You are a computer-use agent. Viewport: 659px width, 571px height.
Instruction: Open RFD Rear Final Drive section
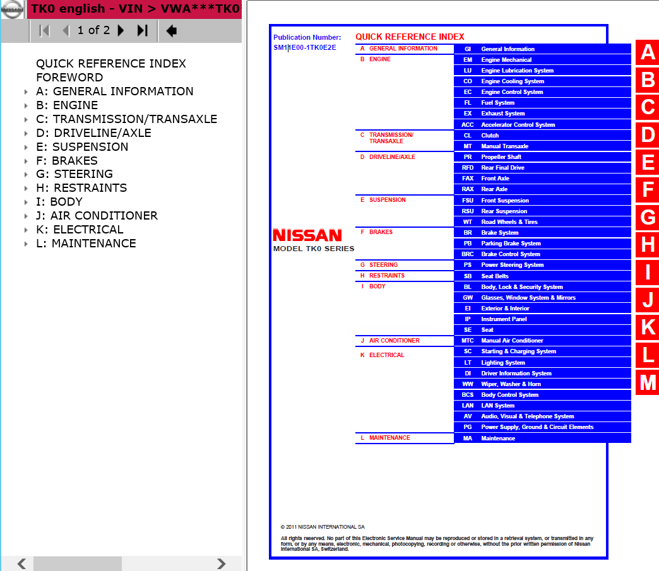point(543,168)
